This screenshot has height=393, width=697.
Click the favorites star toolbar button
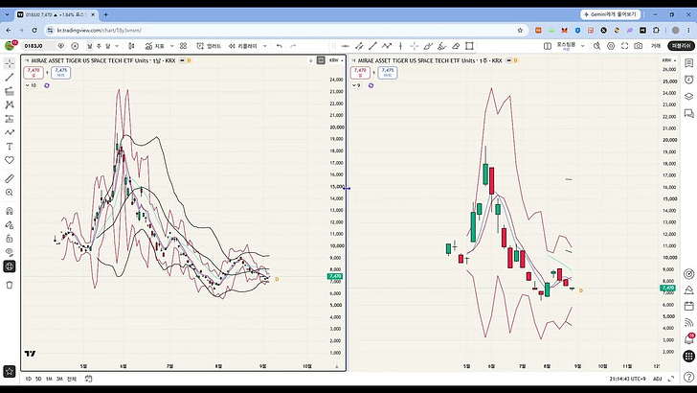[x=10, y=371]
